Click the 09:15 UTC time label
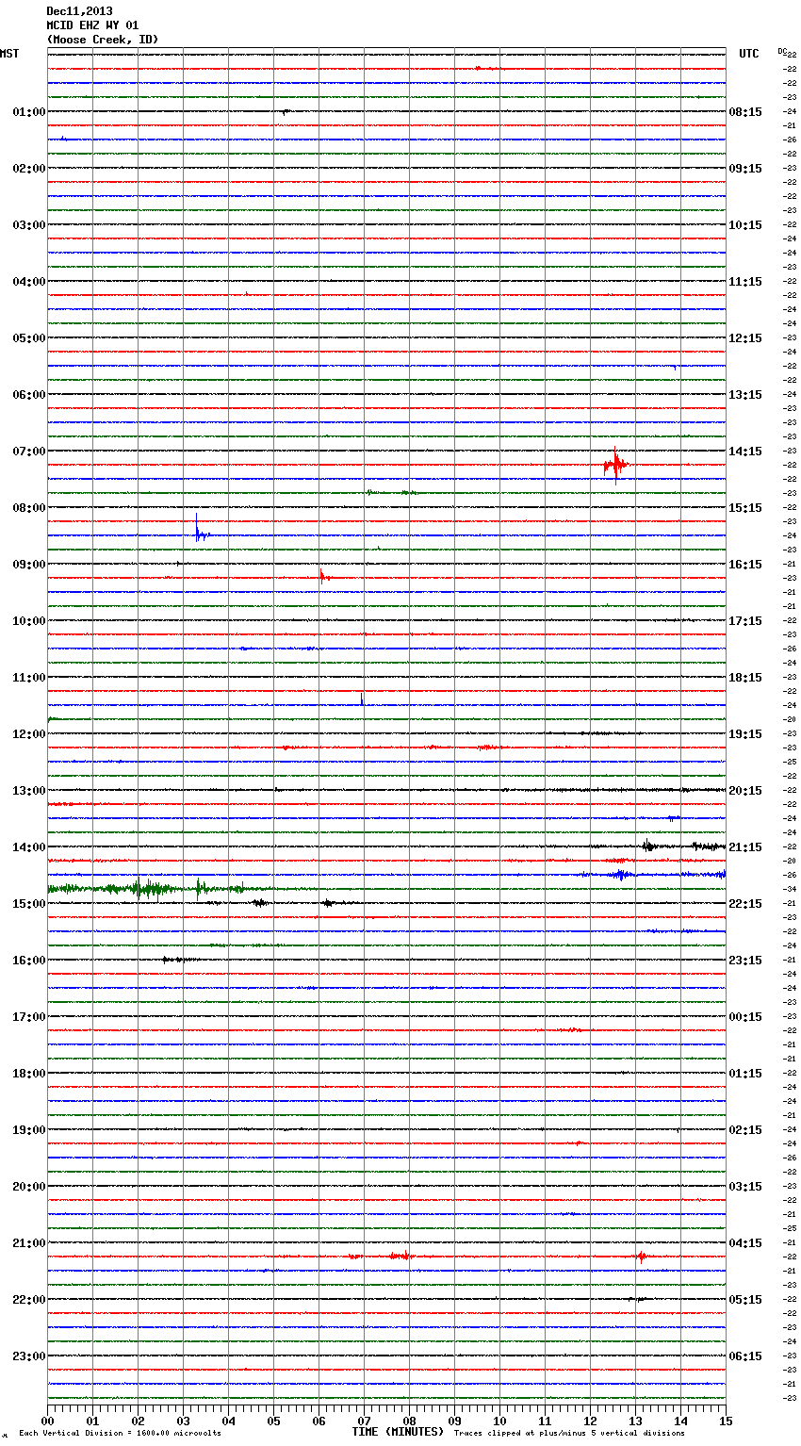 (745, 169)
